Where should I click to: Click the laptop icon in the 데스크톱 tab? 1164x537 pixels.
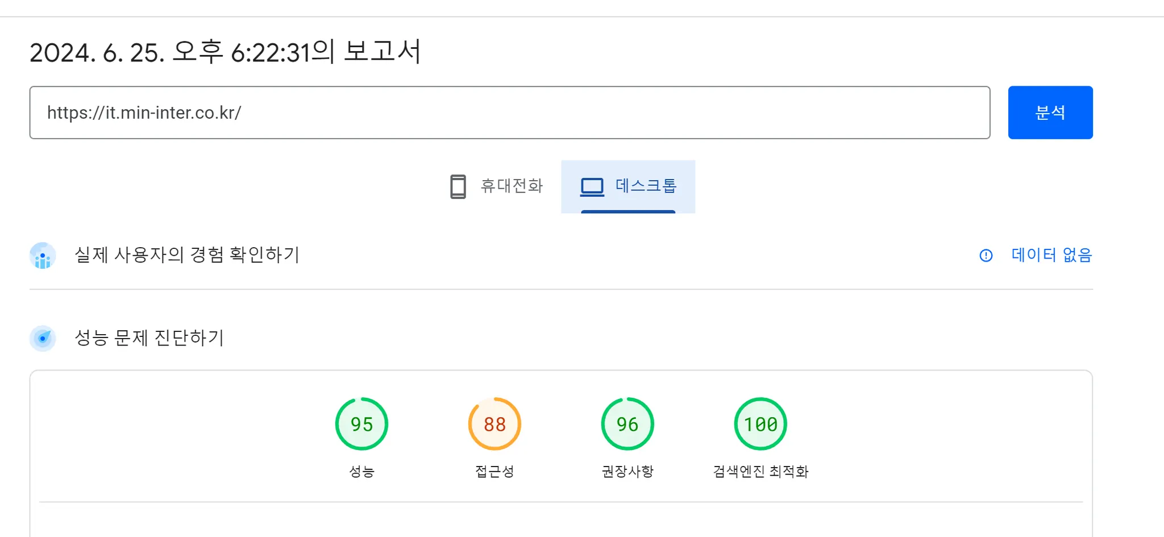pos(592,186)
